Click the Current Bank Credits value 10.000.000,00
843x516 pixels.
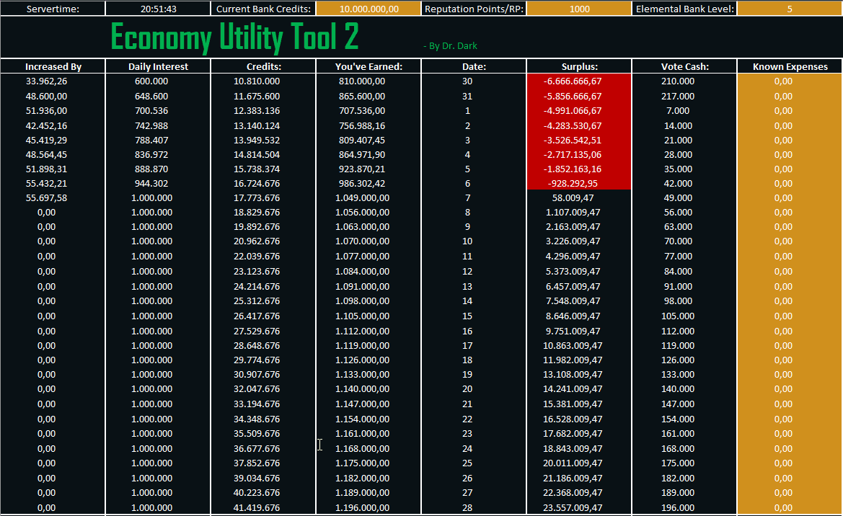[x=368, y=9]
